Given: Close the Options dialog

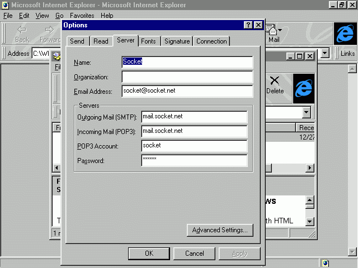Looking at the screenshot, I should [x=258, y=25].
